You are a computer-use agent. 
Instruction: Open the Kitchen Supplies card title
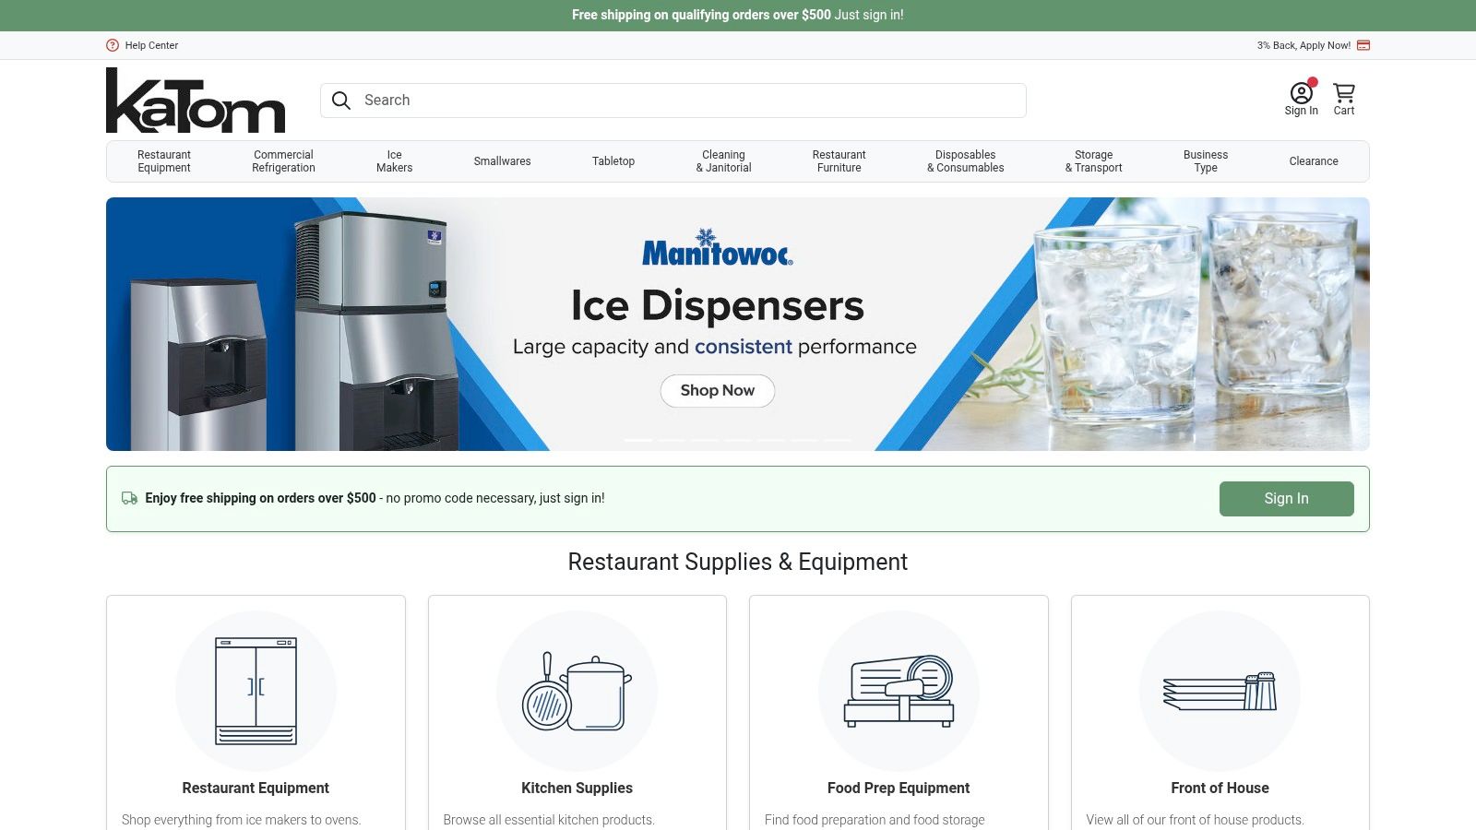coord(577,788)
